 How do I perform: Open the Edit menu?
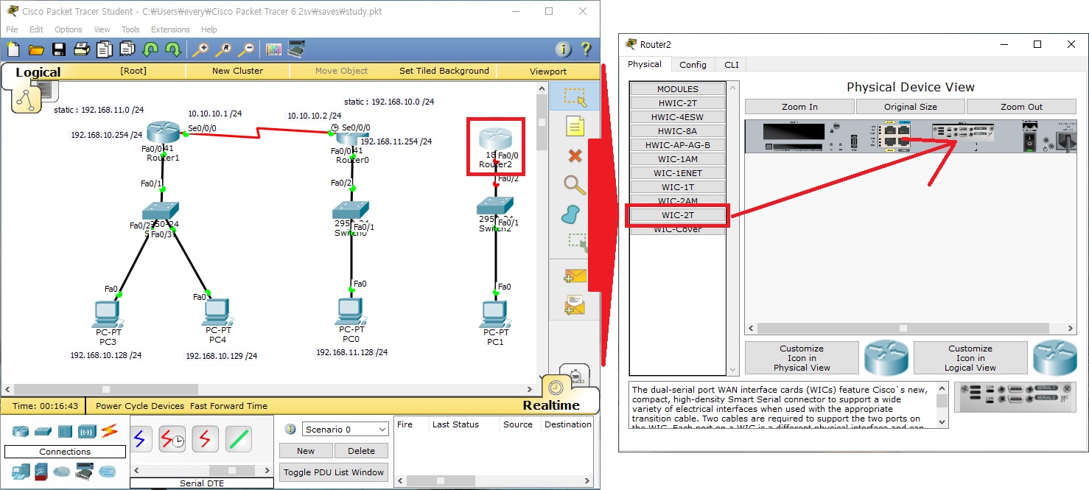36,29
